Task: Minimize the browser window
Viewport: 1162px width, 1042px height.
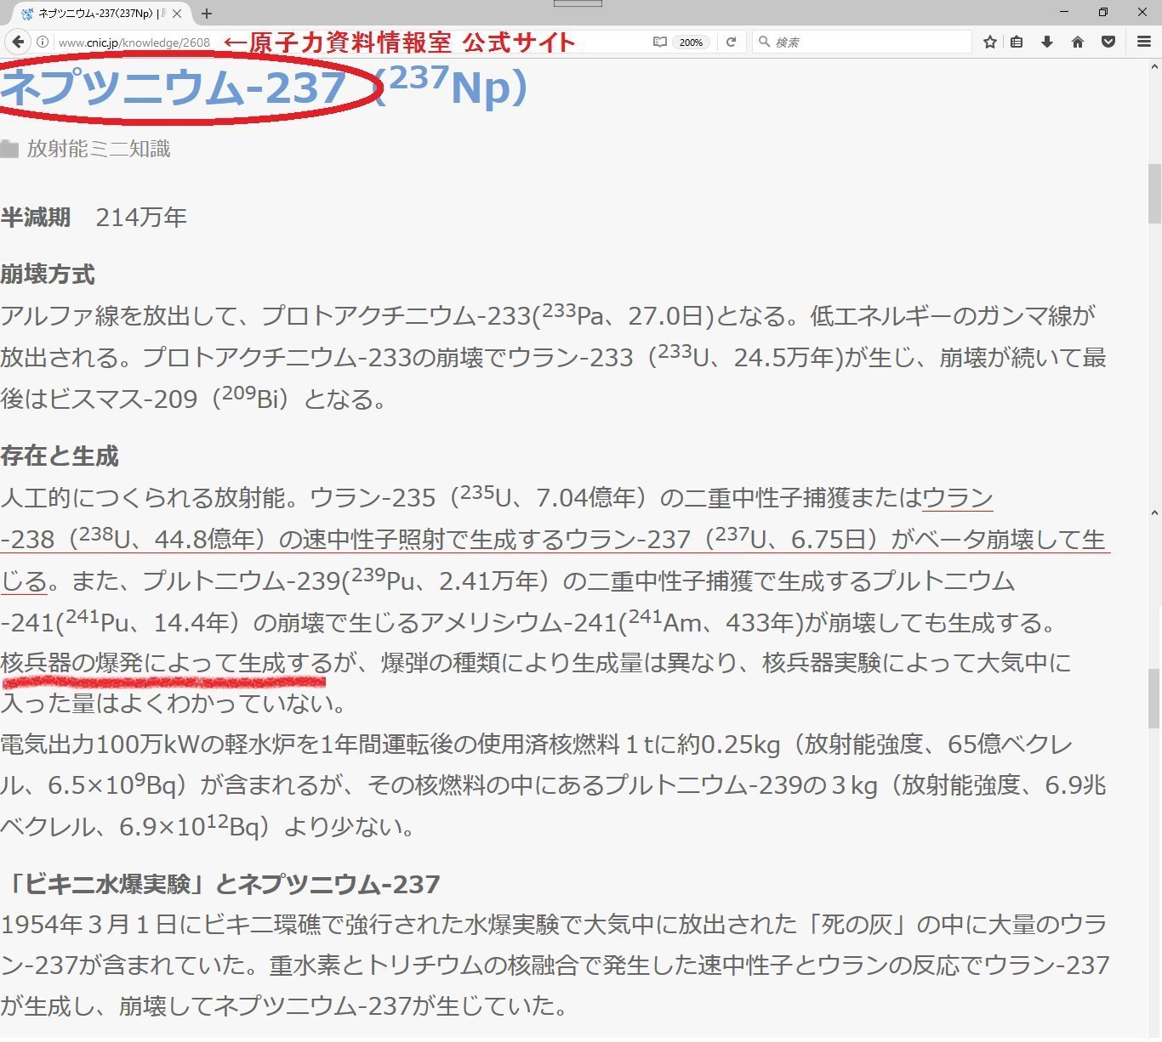Action: coord(1065,12)
